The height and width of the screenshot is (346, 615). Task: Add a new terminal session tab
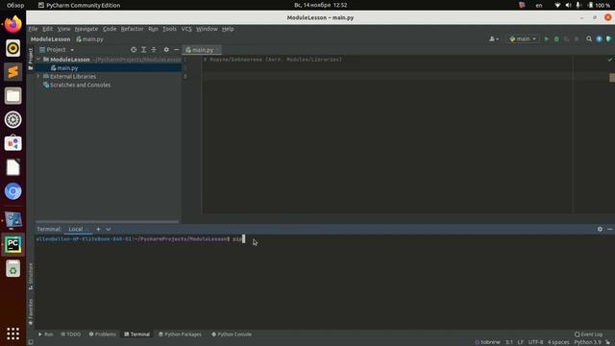coord(98,229)
